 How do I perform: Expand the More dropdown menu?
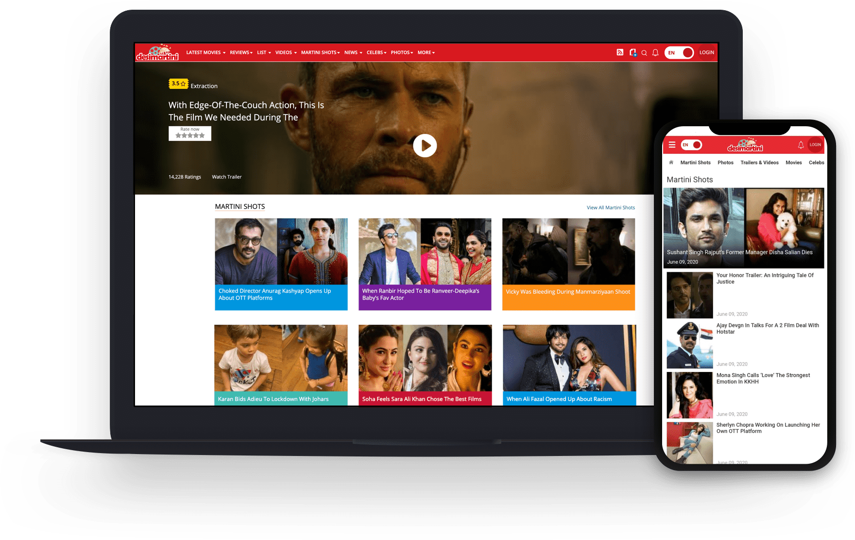pyautogui.click(x=426, y=52)
